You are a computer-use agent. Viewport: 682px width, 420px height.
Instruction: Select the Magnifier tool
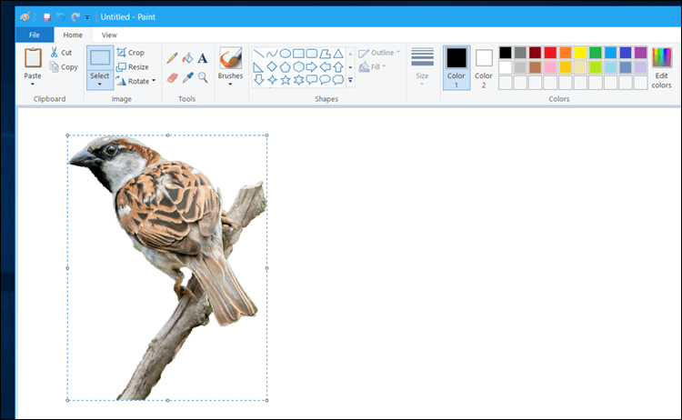[203, 78]
